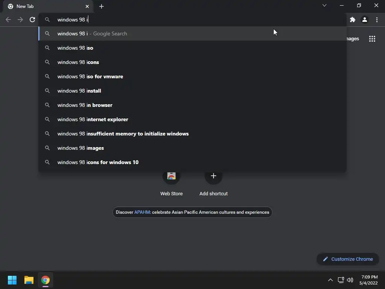Show hidden icons in system tray
Screen dimensions: 385x289
(330, 280)
